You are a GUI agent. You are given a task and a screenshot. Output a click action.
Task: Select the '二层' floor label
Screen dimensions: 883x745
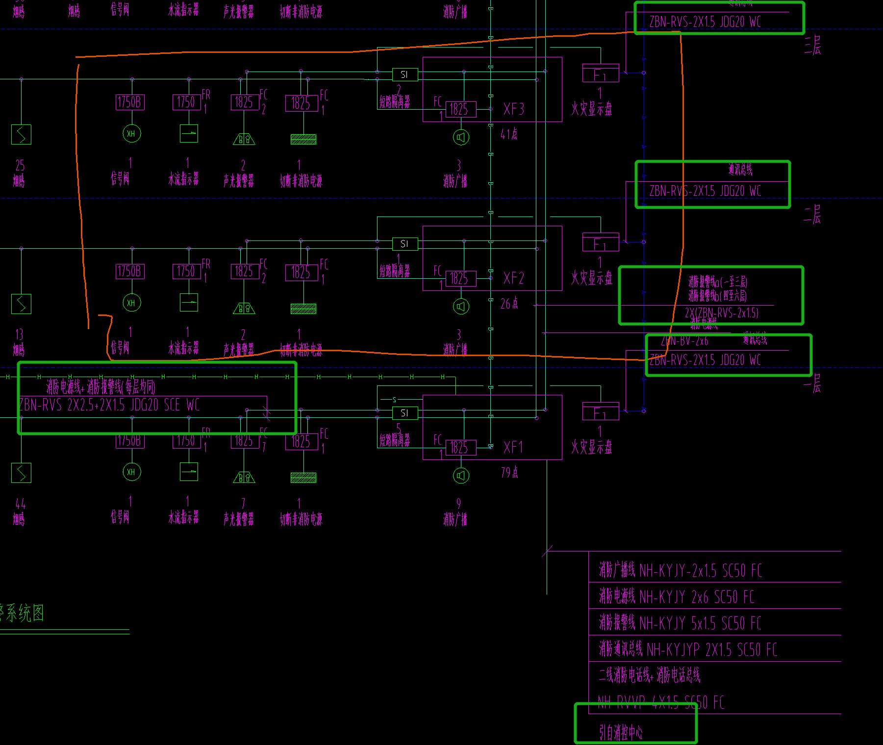[813, 214]
